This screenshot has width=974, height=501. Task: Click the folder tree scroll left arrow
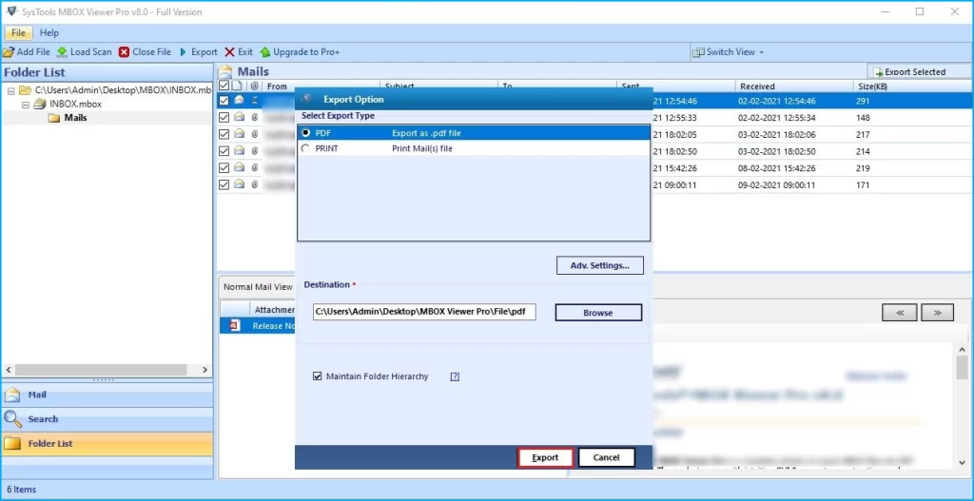9,370
